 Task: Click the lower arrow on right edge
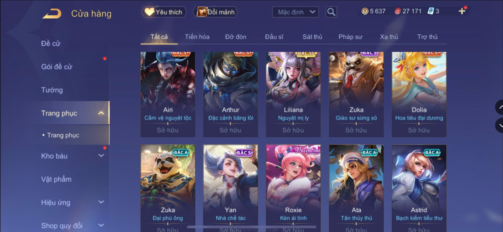tap(500, 125)
